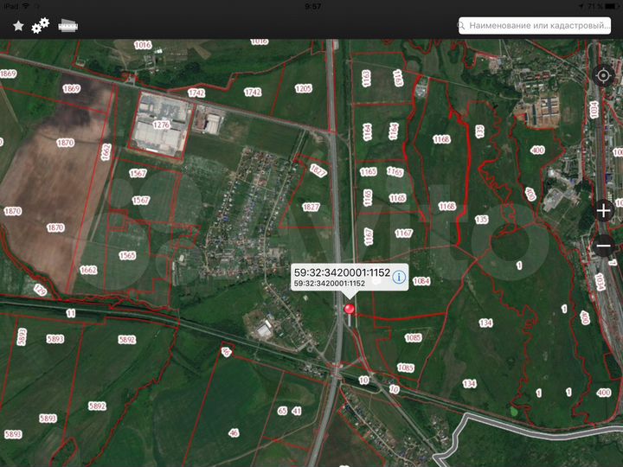This screenshot has height=467, width=623.
Task: Open settings via the gears icon
Action: pos(41,26)
